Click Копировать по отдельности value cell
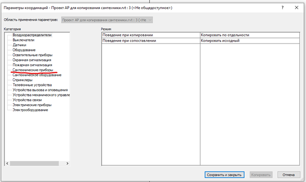The width and height of the screenshot is (306, 182). click(250, 35)
